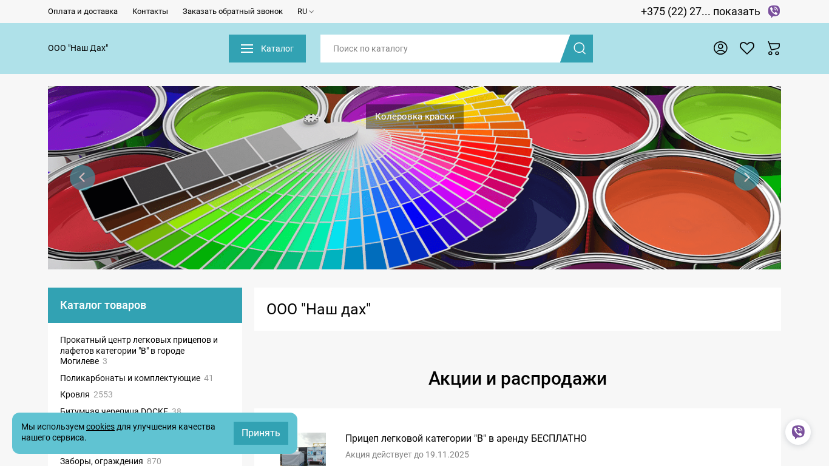This screenshot has width=829, height=466.
Task: Select Кровля category in catalog
Action: pos(75,394)
